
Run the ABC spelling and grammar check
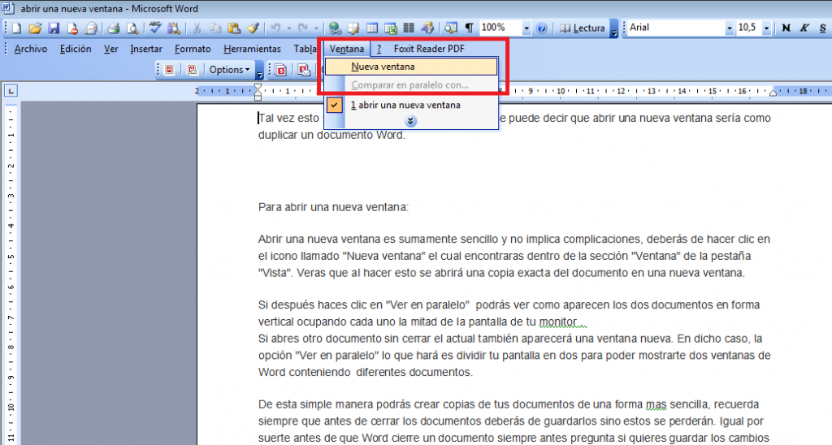[x=154, y=28]
